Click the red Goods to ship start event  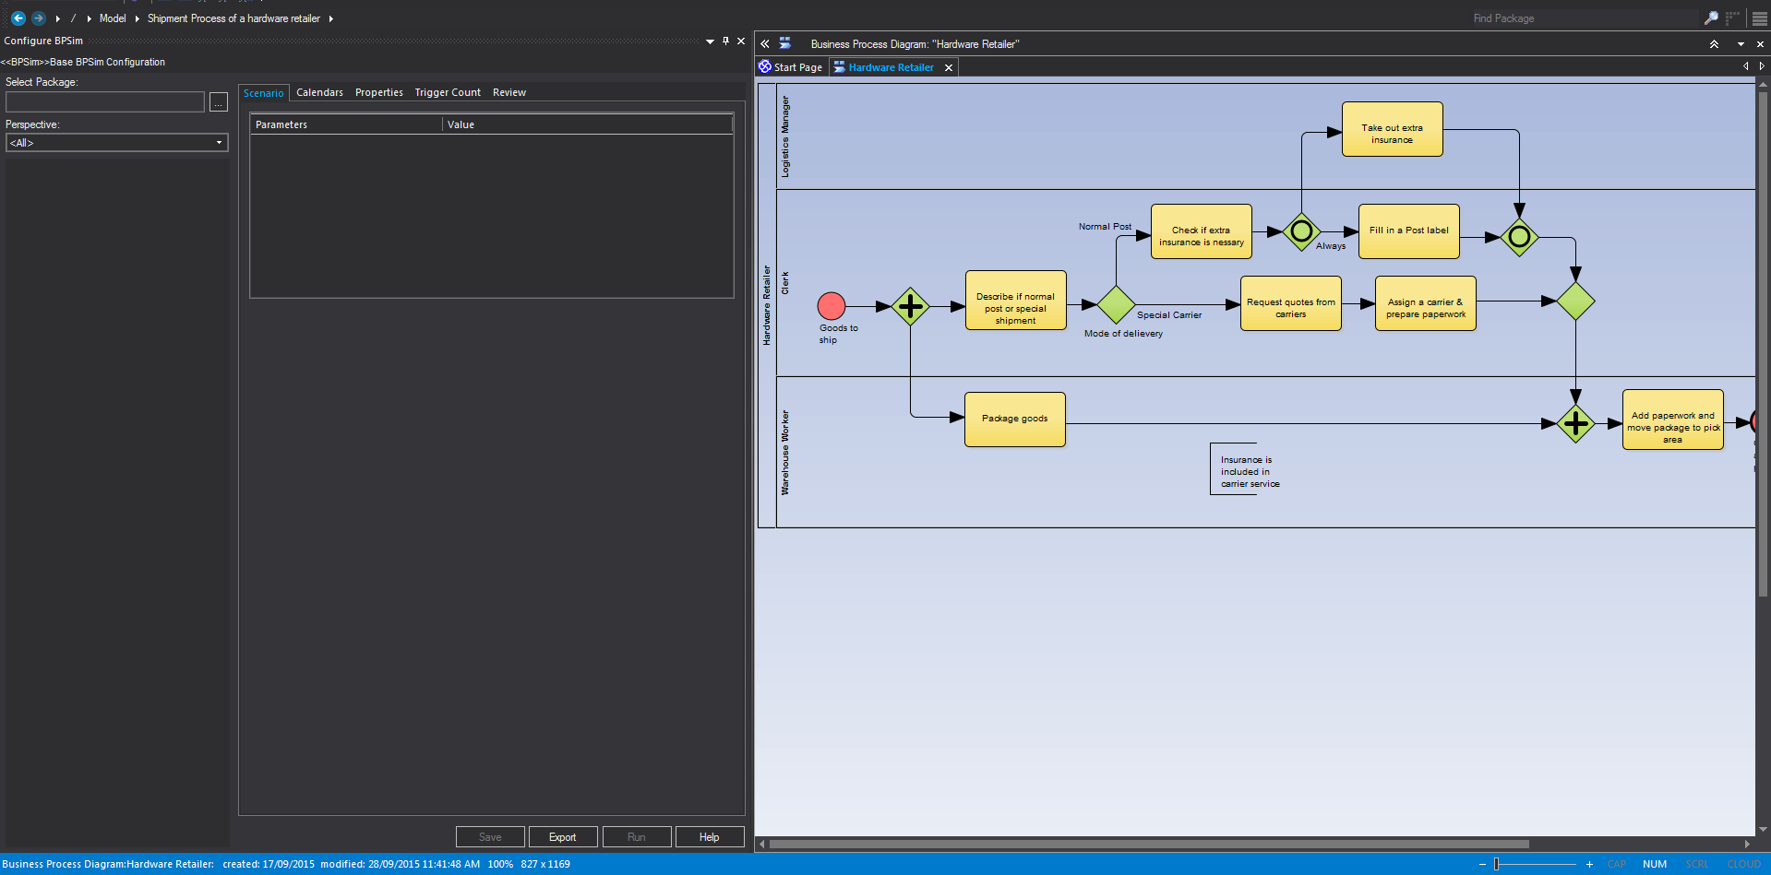pyautogui.click(x=831, y=306)
